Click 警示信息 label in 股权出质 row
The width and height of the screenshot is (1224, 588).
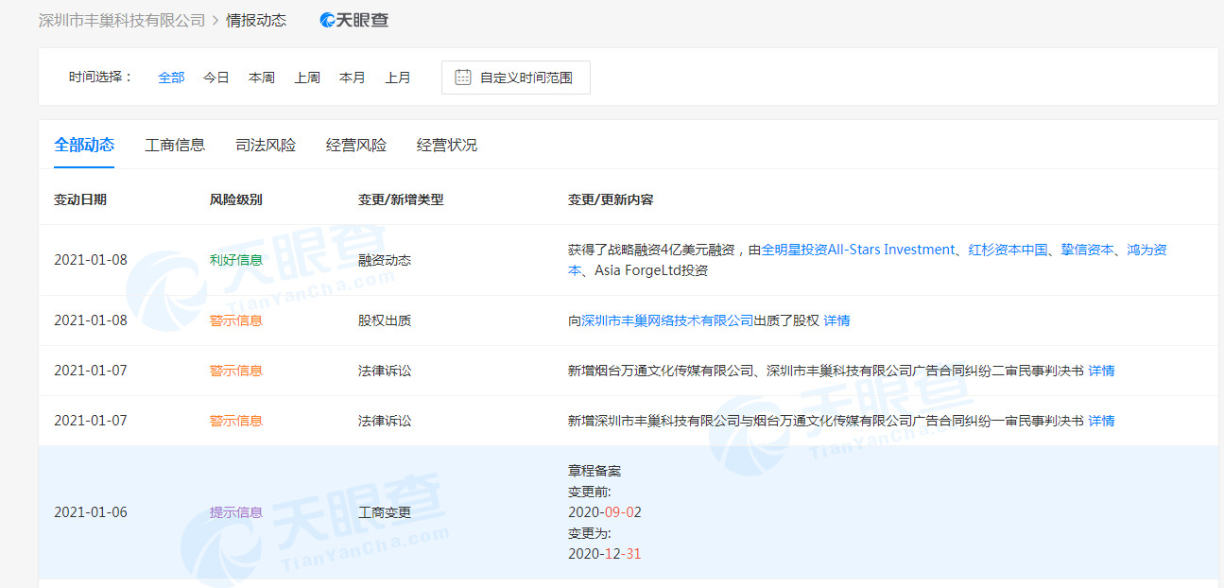coord(236,320)
